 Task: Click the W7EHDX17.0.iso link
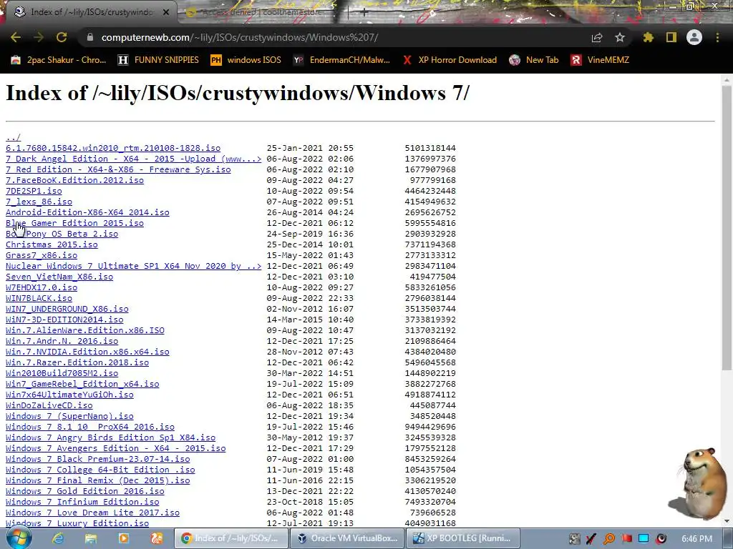point(42,287)
